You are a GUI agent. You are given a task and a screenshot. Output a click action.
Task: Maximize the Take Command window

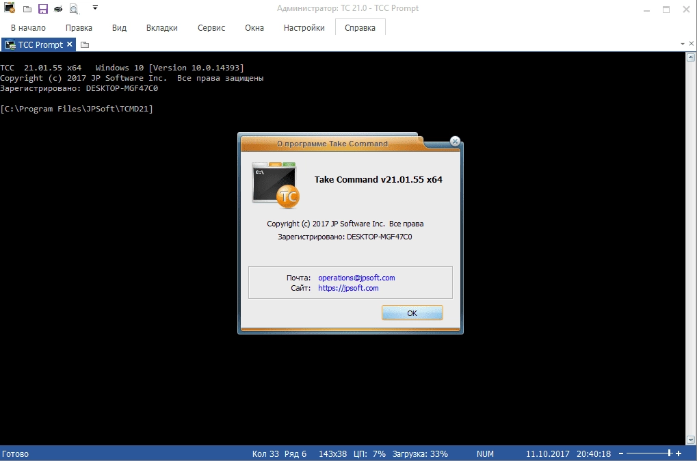point(666,10)
